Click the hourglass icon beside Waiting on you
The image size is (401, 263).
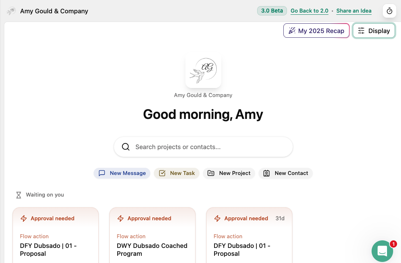coord(18,194)
